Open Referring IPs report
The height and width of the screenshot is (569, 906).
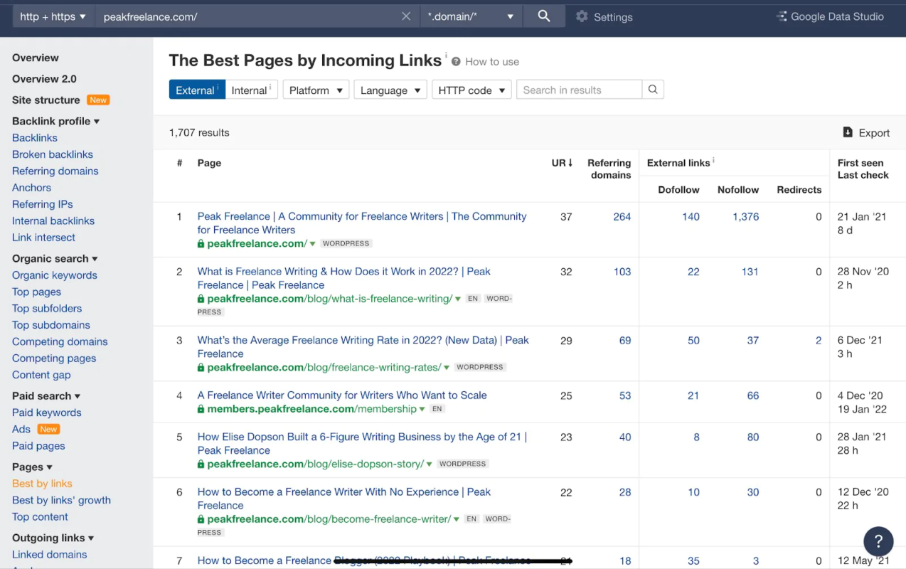(x=43, y=204)
